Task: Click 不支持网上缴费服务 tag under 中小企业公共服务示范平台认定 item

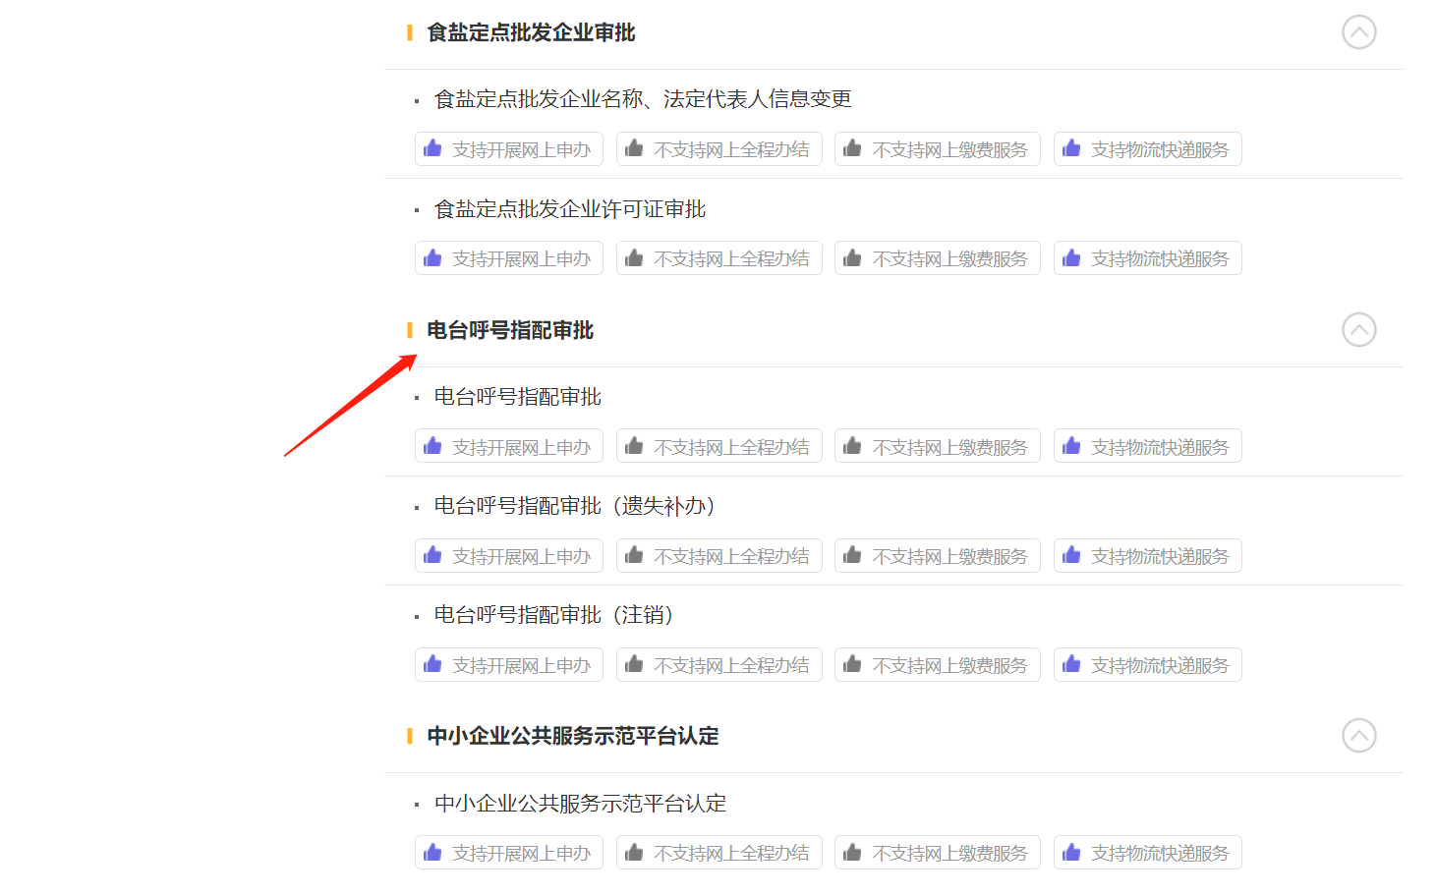Action: 938,853
